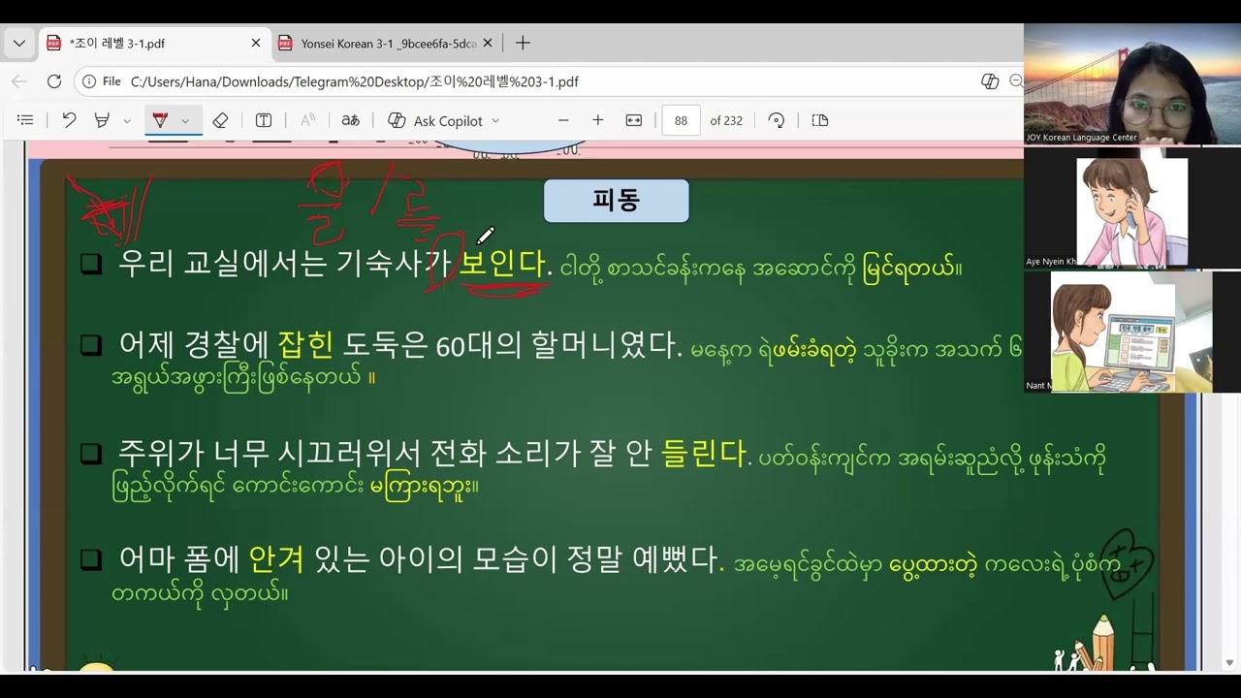Click the Page view icon

[x=820, y=120]
